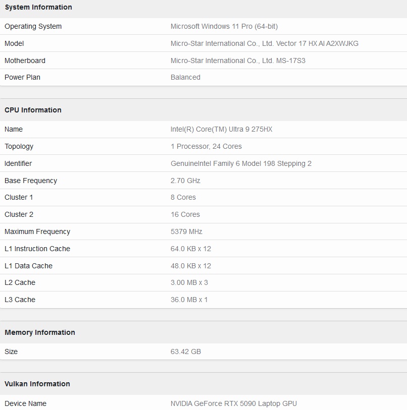The height and width of the screenshot is (410, 407).
Task: Click the Motherboard row label
Action: click(25, 61)
